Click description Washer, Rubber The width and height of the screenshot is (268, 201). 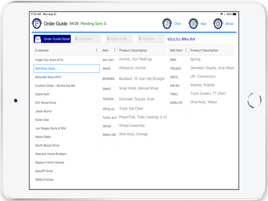(x=202, y=85)
